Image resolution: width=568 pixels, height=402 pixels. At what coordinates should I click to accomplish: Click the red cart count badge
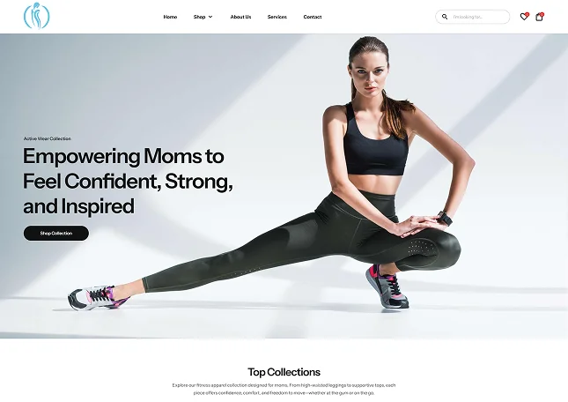click(542, 14)
